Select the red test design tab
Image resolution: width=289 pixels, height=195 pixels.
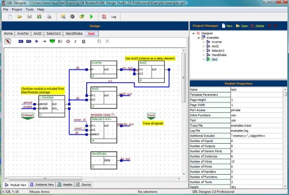tap(92, 34)
